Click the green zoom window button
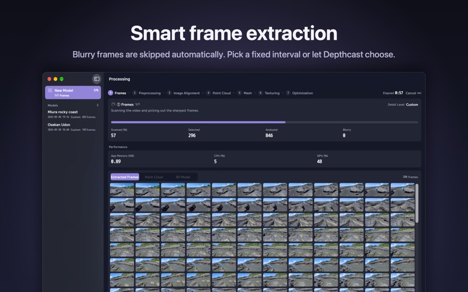This screenshot has height=292, width=468. [61, 79]
